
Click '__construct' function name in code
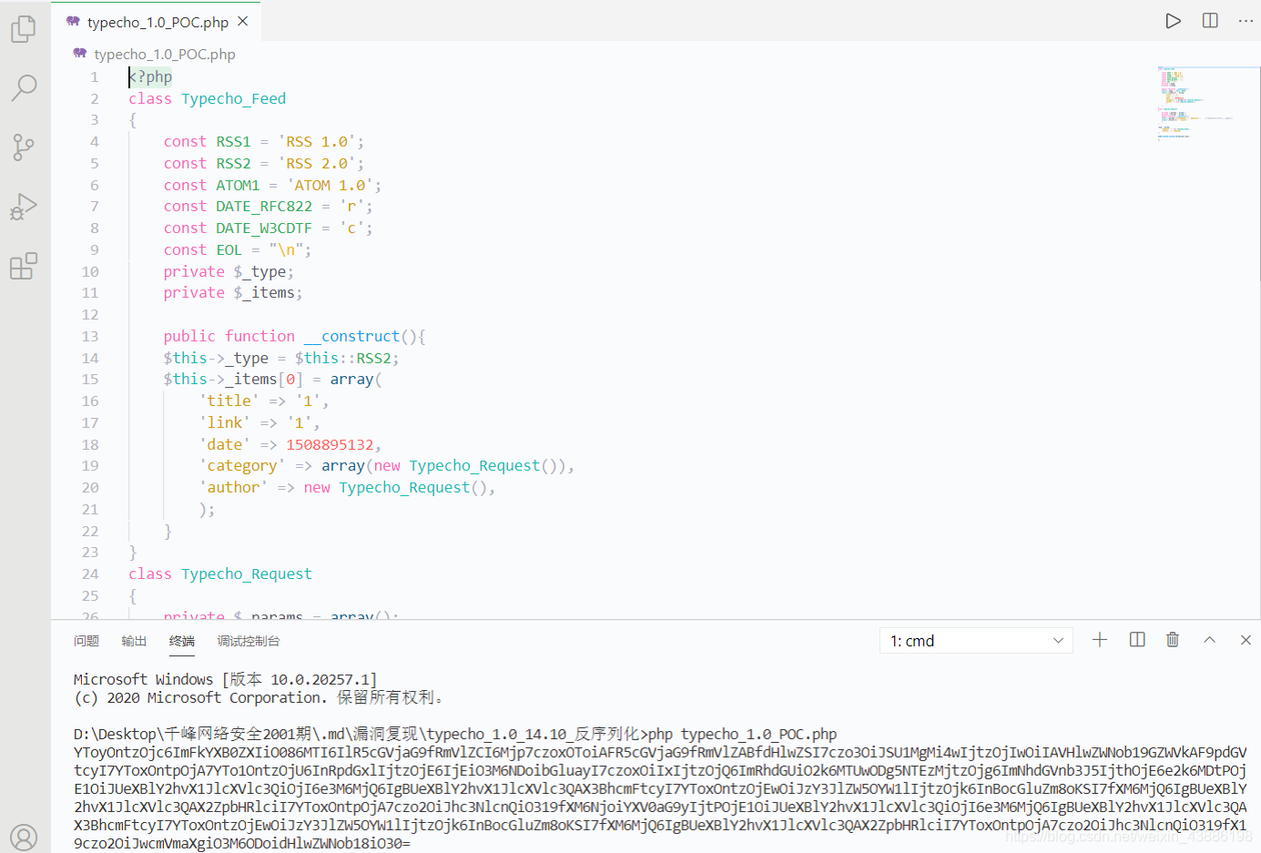pos(352,336)
